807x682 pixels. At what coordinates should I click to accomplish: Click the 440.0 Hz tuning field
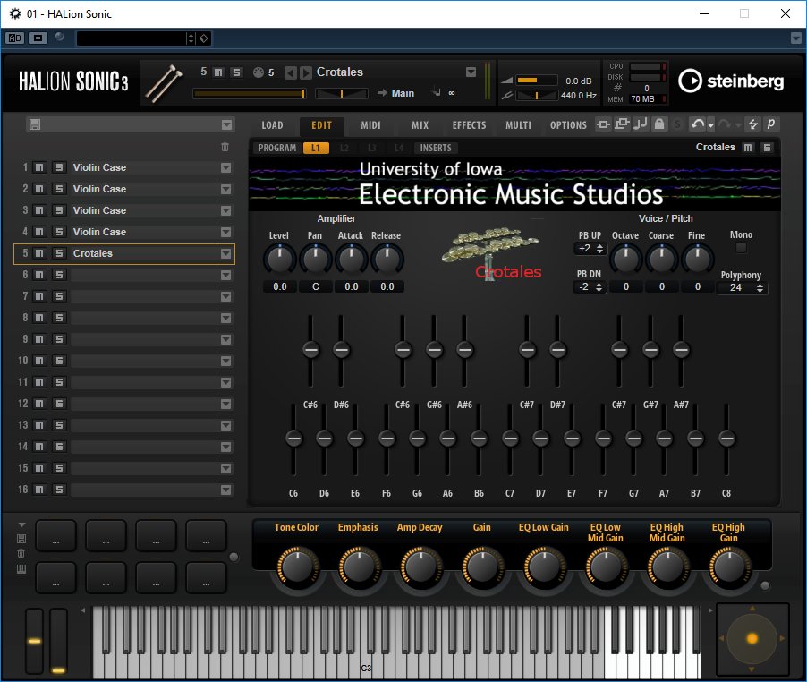click(579, 96)
